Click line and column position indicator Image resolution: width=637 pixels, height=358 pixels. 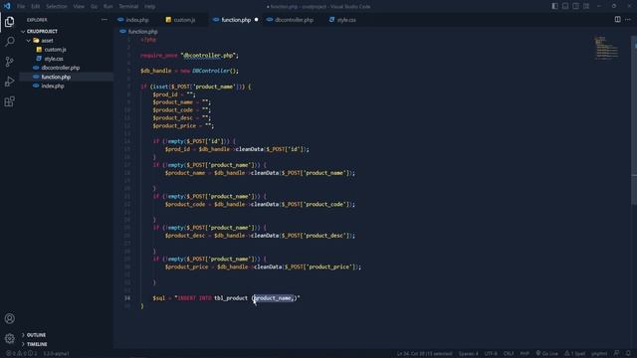425,354
